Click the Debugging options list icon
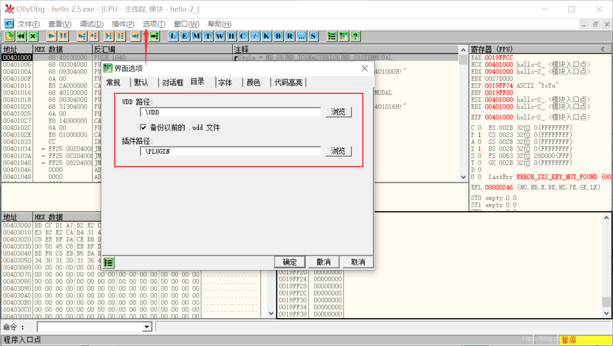 tap(332, 36)
